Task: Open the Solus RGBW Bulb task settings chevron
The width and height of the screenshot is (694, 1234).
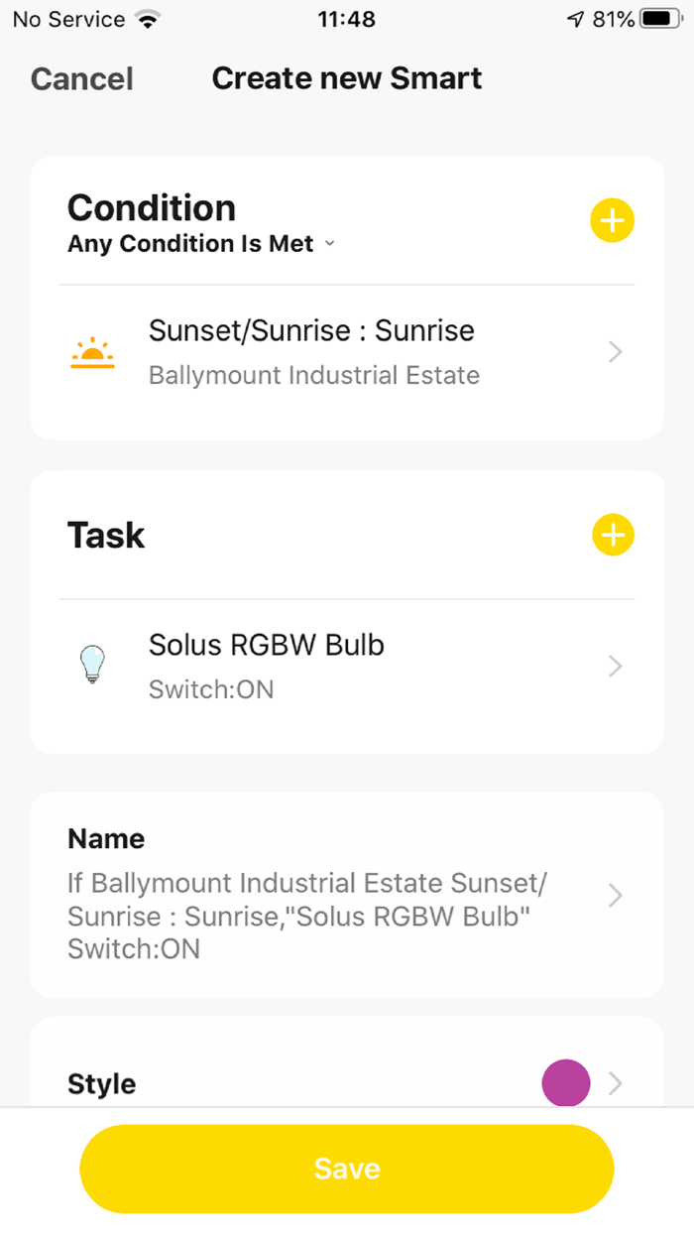Action: coord(615,666)
